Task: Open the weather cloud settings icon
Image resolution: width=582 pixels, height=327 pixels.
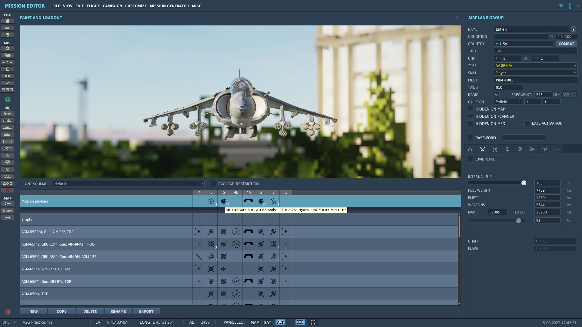Action: pyautogui.click(x=8, y=55)
